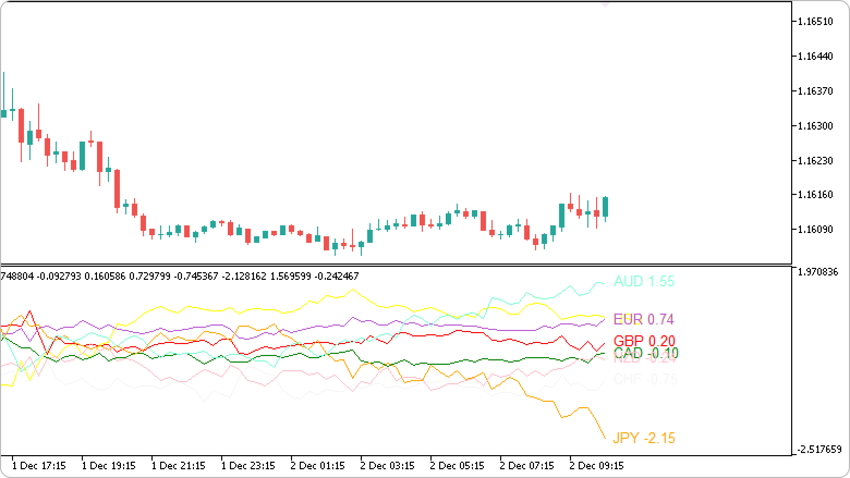Click the -2.517659 value at indicator bottom

tap(819, 449)
